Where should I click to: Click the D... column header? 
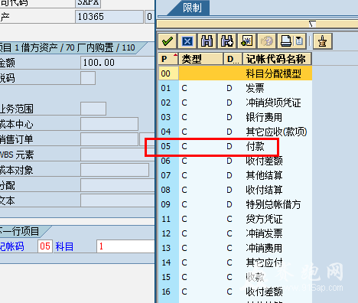tap(233, 59)
